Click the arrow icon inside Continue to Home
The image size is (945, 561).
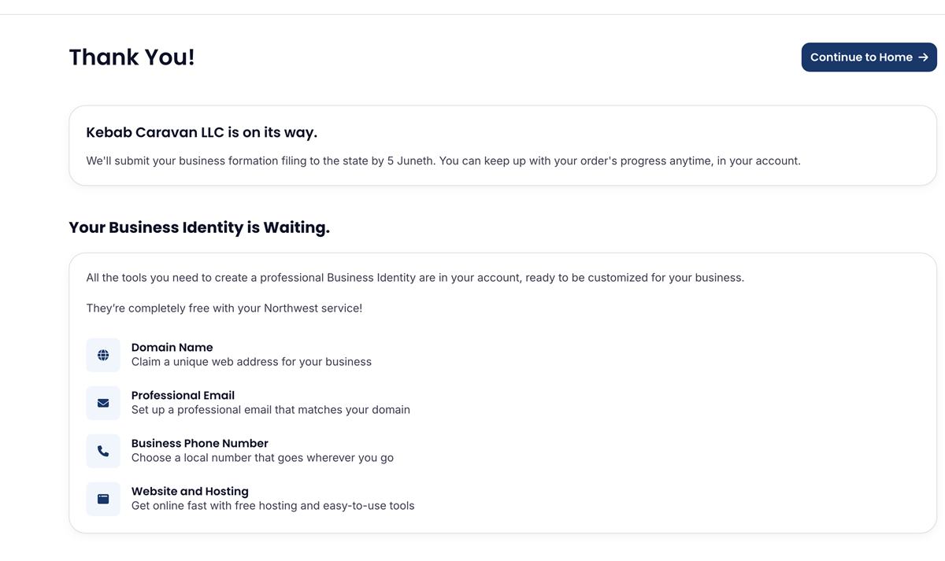(x=923, y=57)
